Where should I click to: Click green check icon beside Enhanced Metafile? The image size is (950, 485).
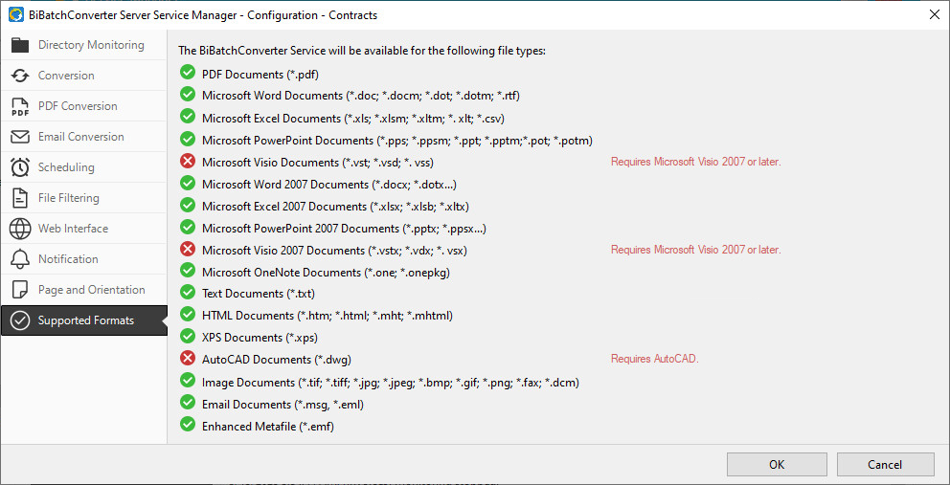(188, 425)
